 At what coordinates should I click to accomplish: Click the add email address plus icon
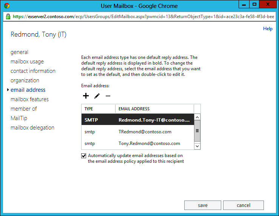86,96
